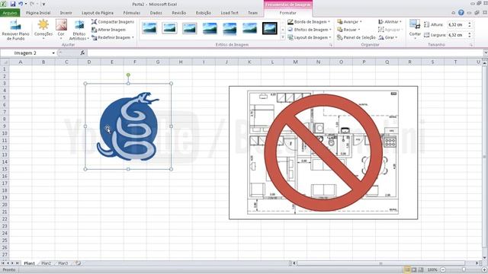Open Efeitos Artísticos gallery

(x=79, y=30)
